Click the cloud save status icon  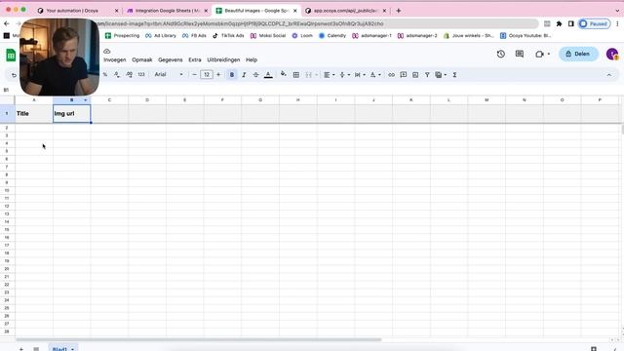pyautogui.click(x=106, y=51)
